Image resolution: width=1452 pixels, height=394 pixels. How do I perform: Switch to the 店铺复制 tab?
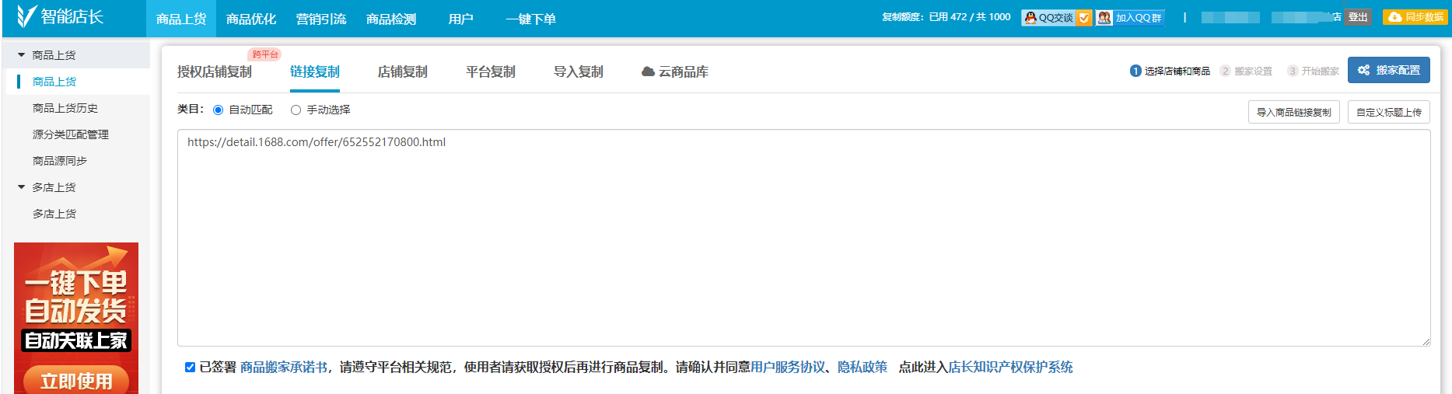pyautogui.click(x=402, y=72)
